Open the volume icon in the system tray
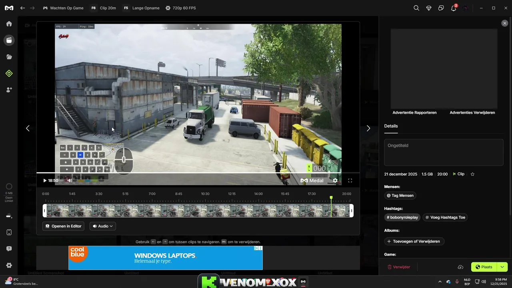 [484, 282]
